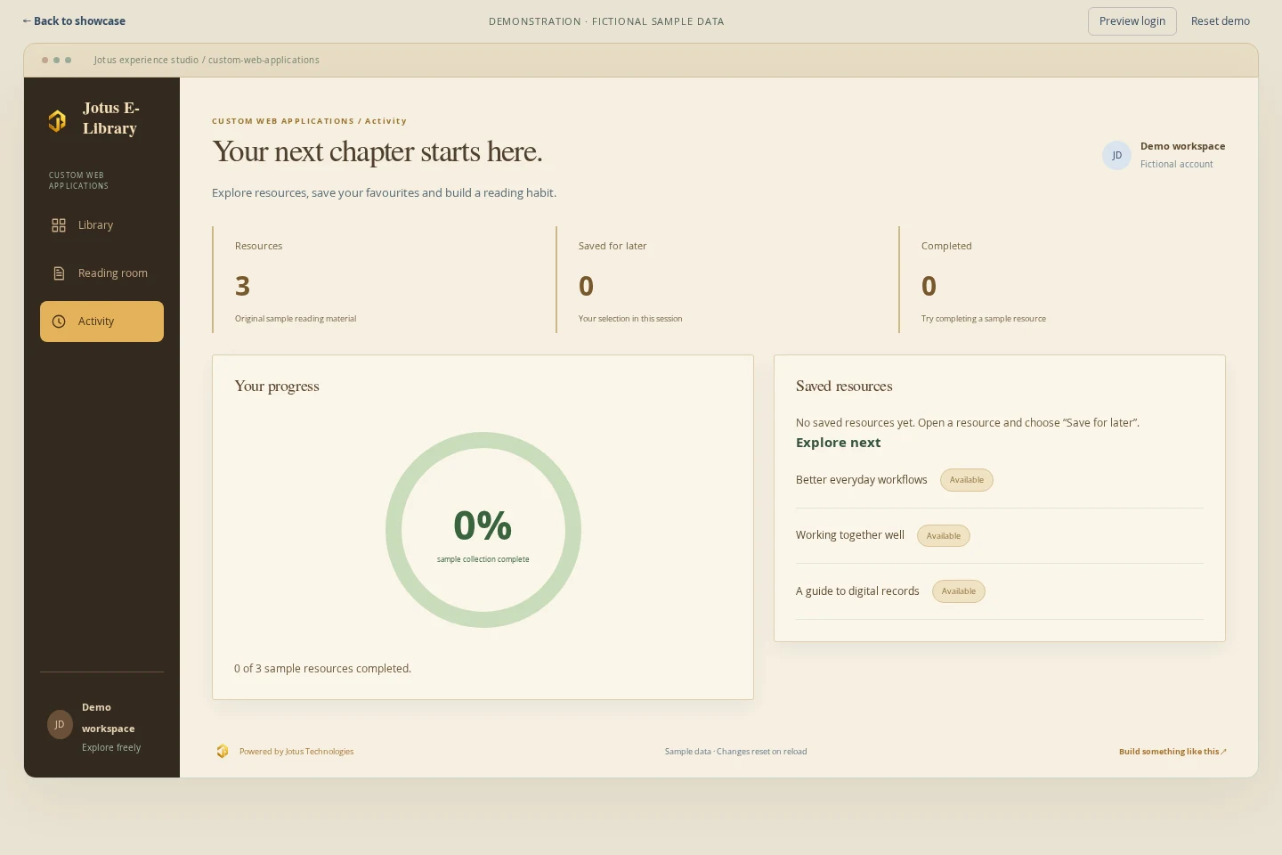This screenshot has width=1282, height=855.
Task: Click the Completed count value
Action: point(929,286)
